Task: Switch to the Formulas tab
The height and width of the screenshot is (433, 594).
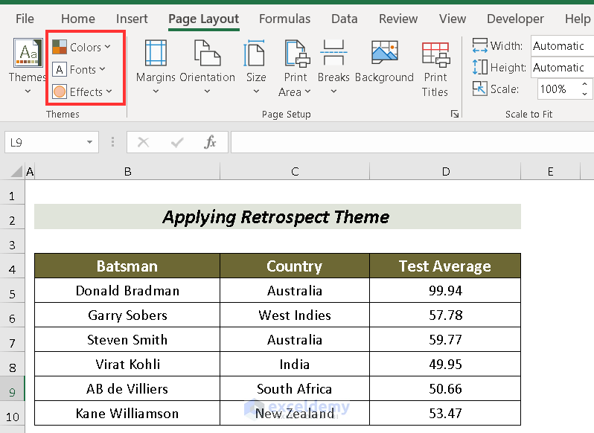Action: (284, 19)
